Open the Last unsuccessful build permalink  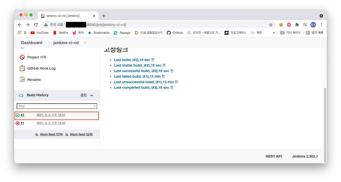point(146,82)
